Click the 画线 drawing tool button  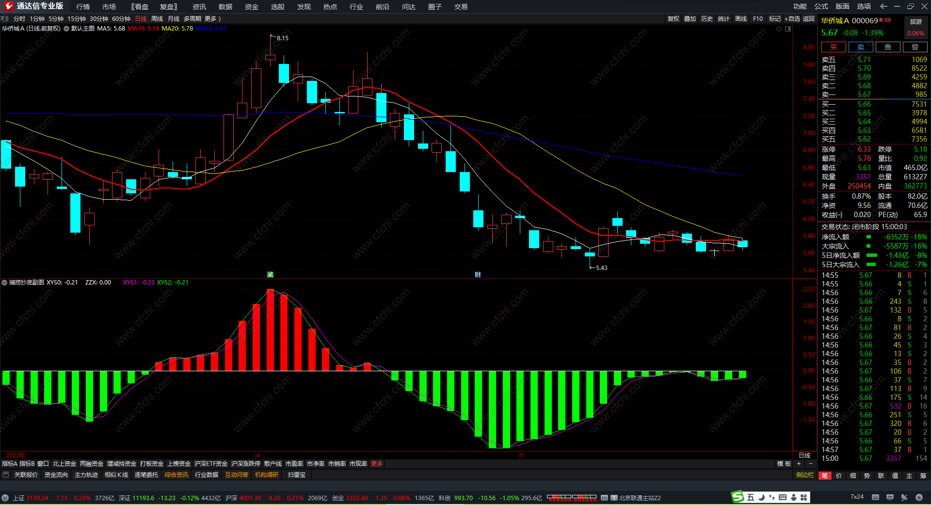click(x=741, y=19)
